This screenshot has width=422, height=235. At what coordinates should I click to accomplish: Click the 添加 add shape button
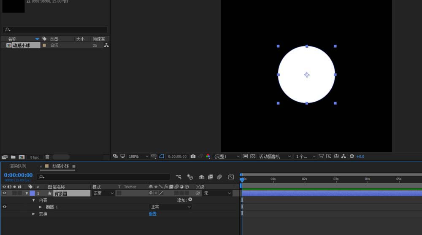190,200
